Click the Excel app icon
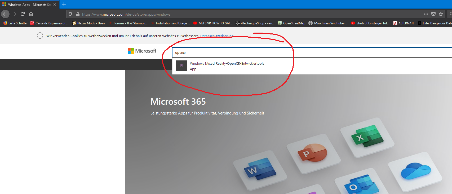 click(x=367, y=136)
